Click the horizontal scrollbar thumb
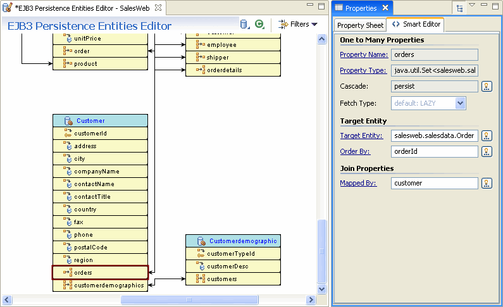The image size is (503, 307). [x=189, y=300]
